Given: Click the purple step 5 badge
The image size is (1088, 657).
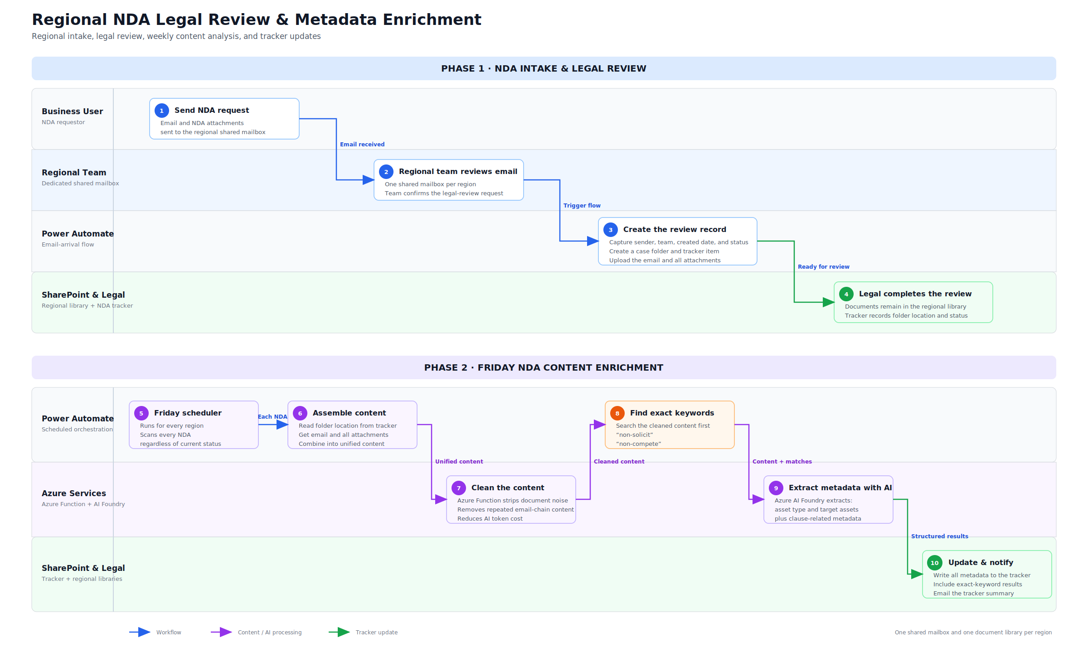Looking at the screenshot, I should pyautogui.click(x=141, y=413).
